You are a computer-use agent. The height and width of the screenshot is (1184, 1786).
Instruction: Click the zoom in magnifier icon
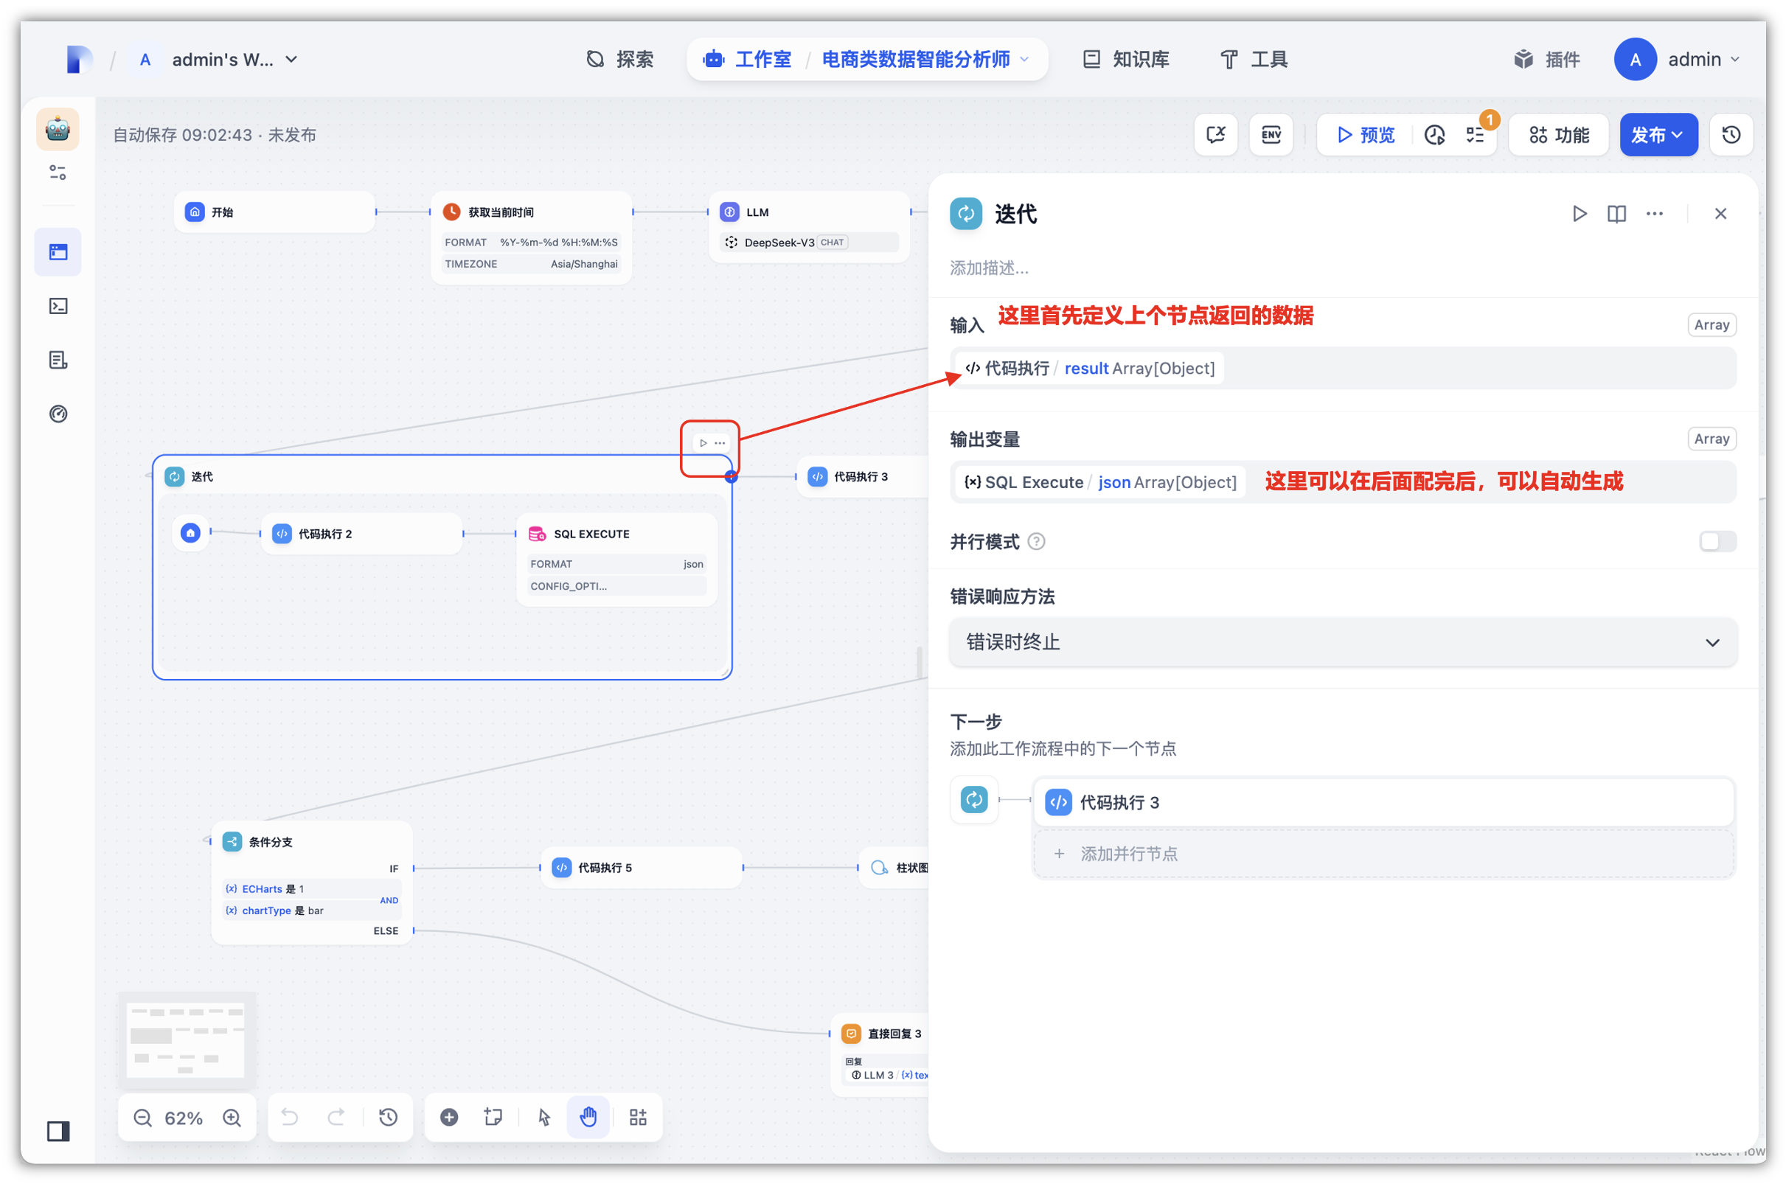232,1118
